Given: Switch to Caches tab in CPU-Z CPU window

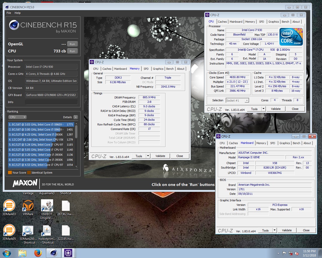Looking at the screenshot, I should (x=222, y=22).
